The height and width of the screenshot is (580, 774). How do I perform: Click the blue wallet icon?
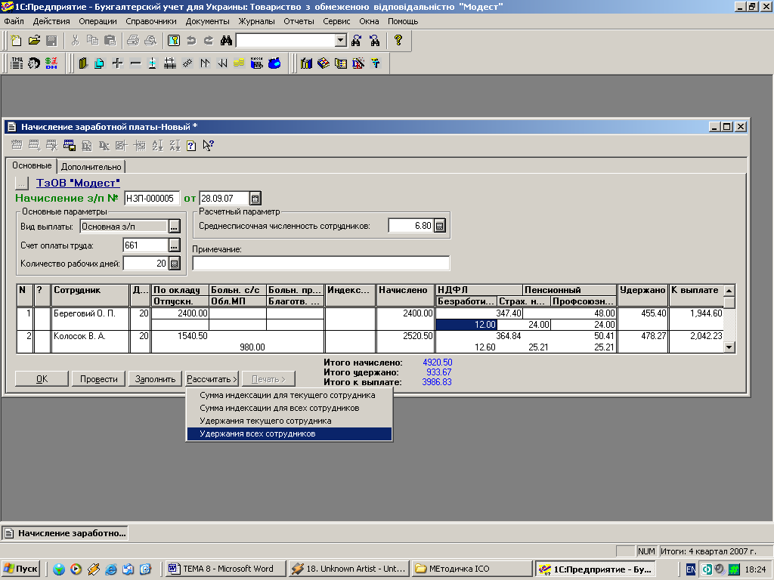274,63
